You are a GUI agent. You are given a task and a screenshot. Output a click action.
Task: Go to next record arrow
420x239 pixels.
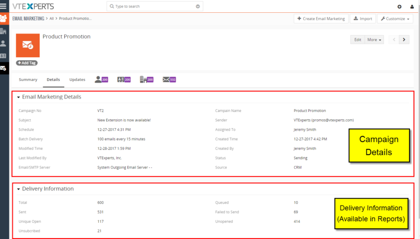(x=404, y=39)
